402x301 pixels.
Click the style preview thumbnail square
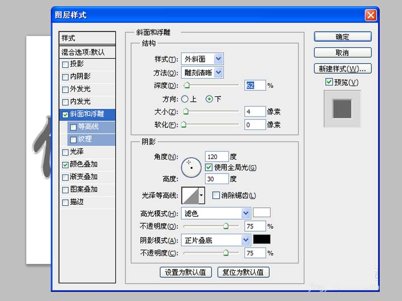342,109
